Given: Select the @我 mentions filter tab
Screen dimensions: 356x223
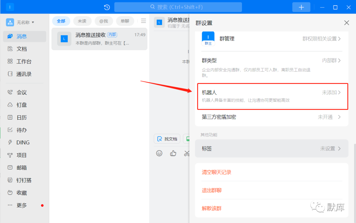Looking at the screenshot, I should point(104,21).
